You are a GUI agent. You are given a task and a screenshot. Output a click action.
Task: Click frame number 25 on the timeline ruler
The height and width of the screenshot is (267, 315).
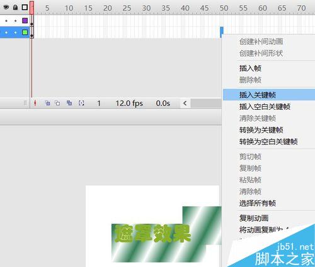pyautogui.click(x=127, y=8)
